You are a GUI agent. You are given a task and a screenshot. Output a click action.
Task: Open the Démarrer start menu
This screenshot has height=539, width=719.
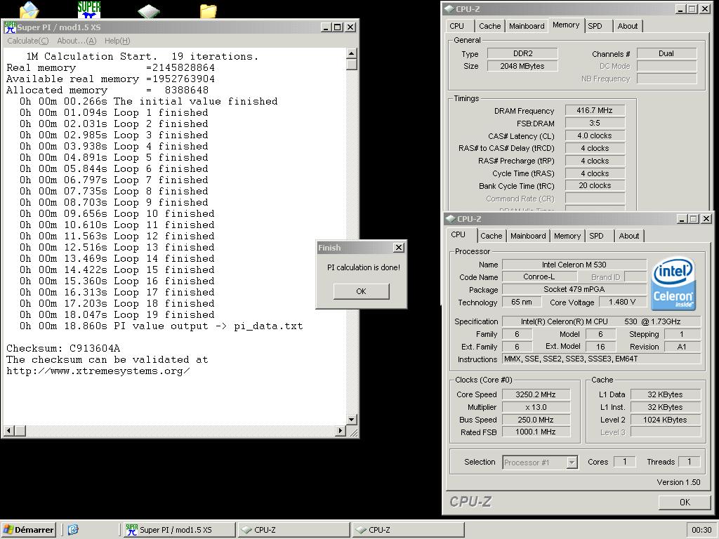coord(28,530)
